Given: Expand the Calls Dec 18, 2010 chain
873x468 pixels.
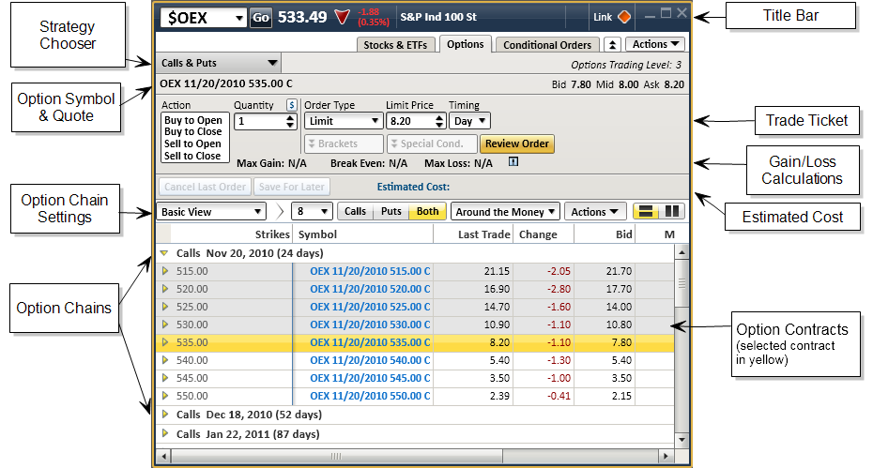Looking at the screenshot, I should (x=166, y=414).
